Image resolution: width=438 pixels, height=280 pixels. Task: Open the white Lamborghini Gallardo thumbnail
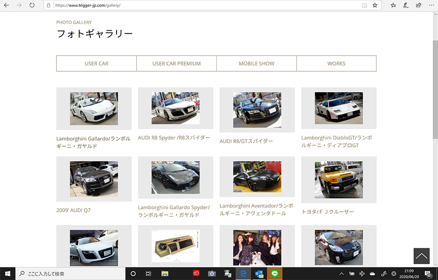[94, 108]
